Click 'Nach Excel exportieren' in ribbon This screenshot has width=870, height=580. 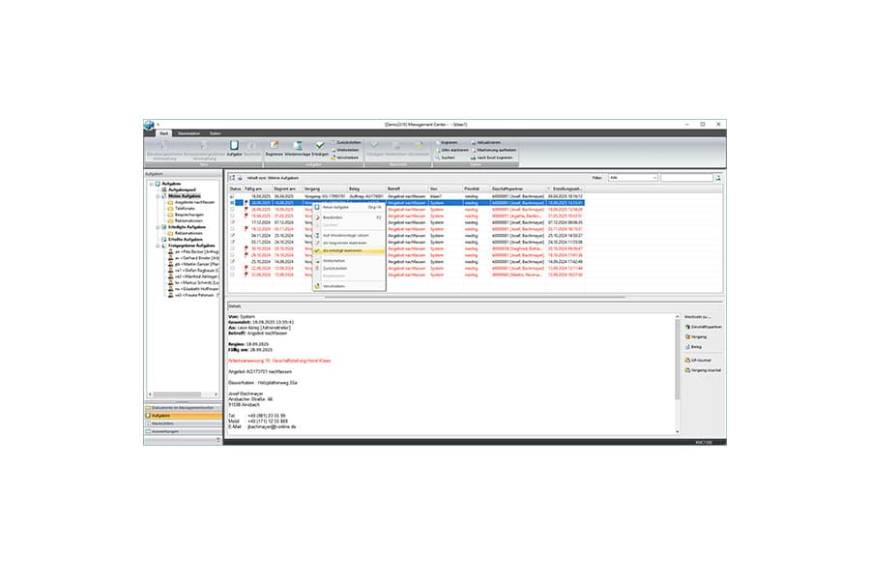click(493, 157)
